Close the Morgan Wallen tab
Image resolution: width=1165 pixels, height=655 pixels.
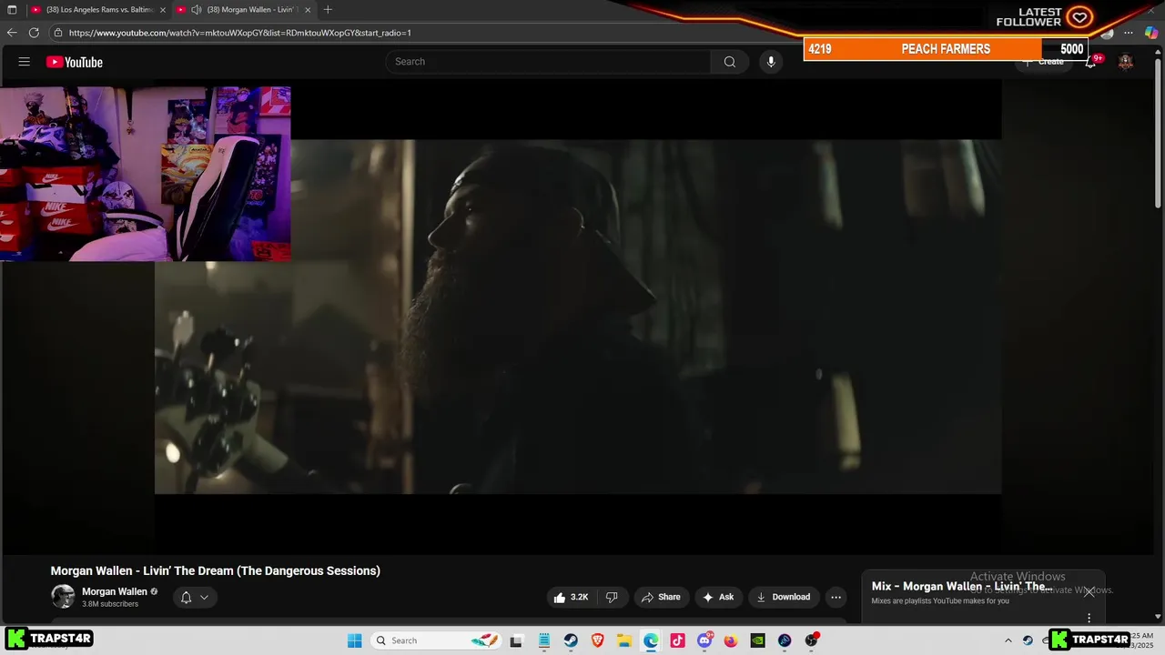[x=308, y=10]
